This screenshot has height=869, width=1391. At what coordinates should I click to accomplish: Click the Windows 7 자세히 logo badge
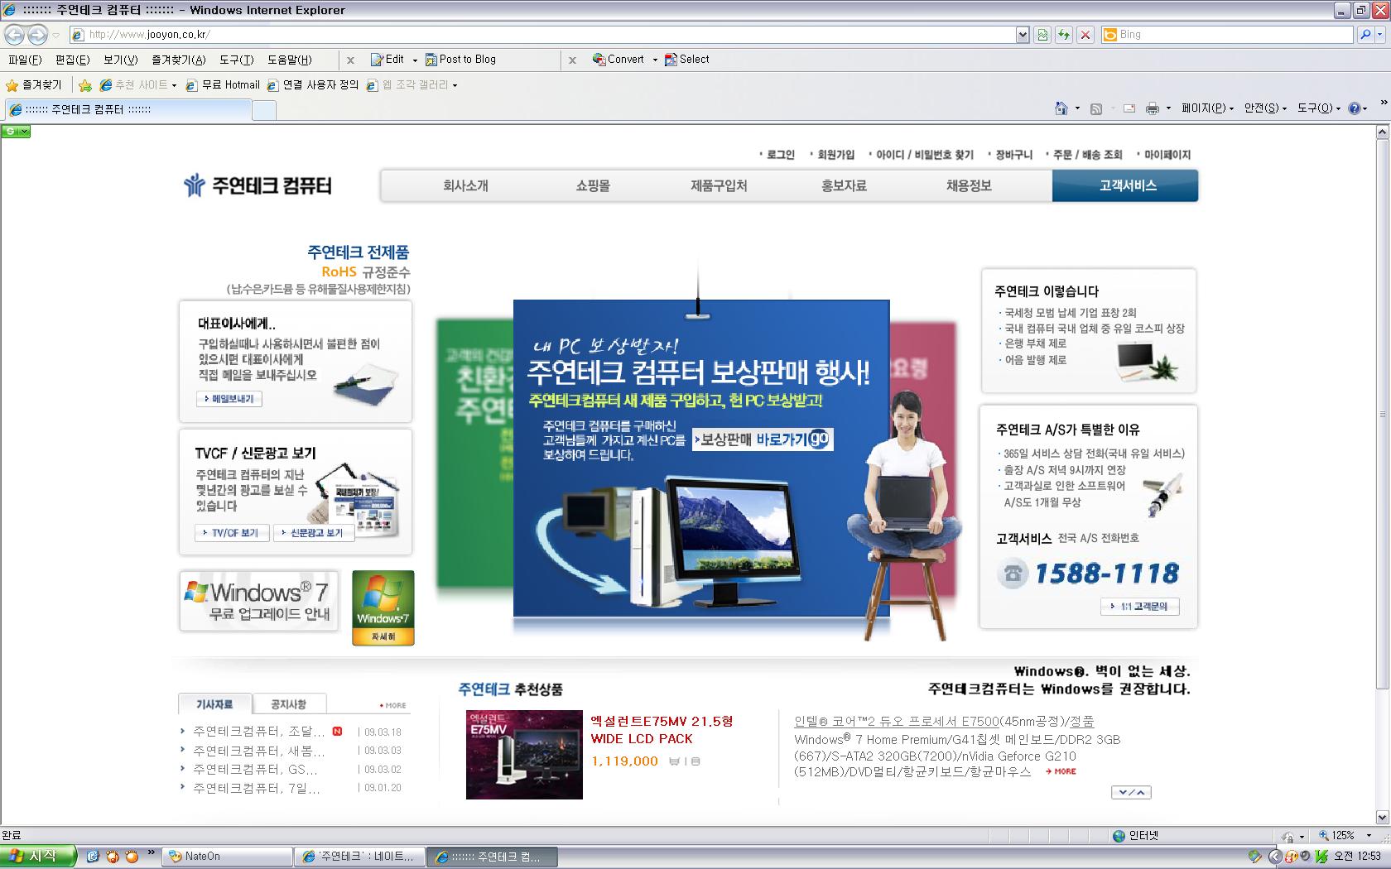coord(383,607)
